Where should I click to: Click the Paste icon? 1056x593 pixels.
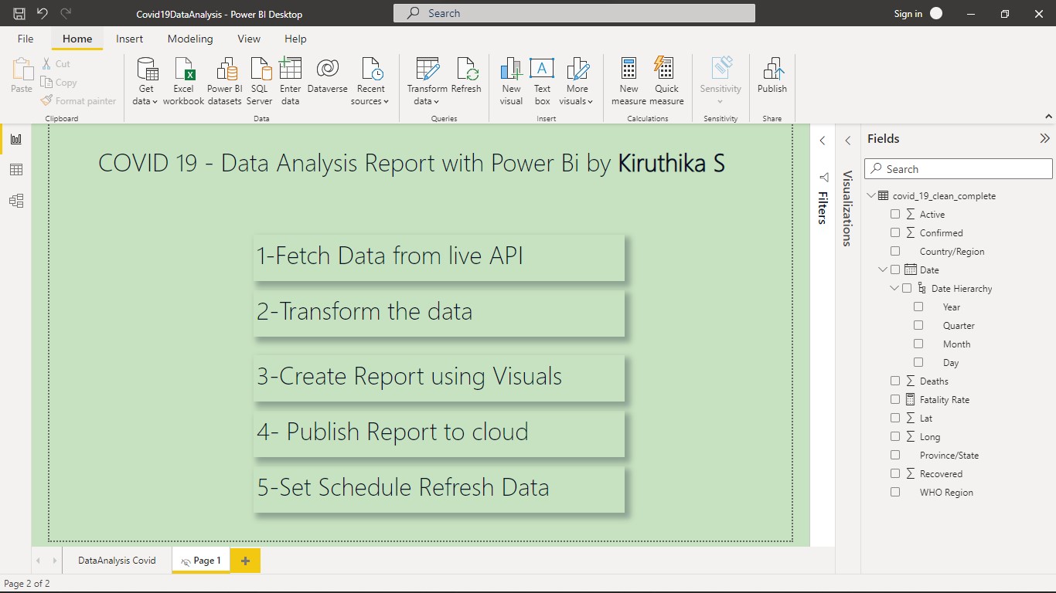(22, 76)
